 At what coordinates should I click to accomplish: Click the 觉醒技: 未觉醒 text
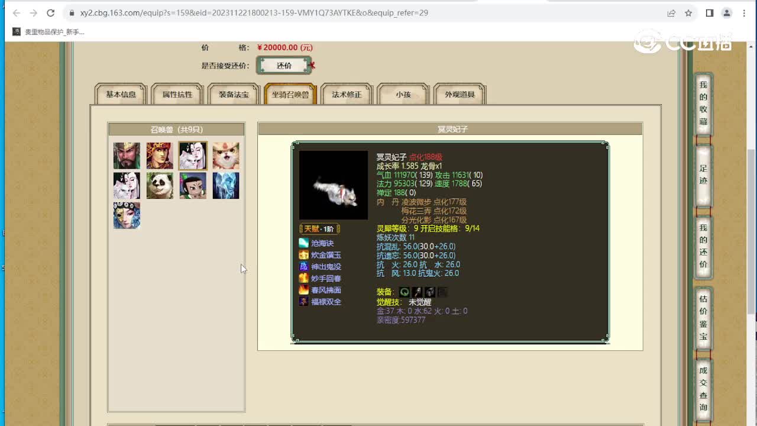coord(404,302)
